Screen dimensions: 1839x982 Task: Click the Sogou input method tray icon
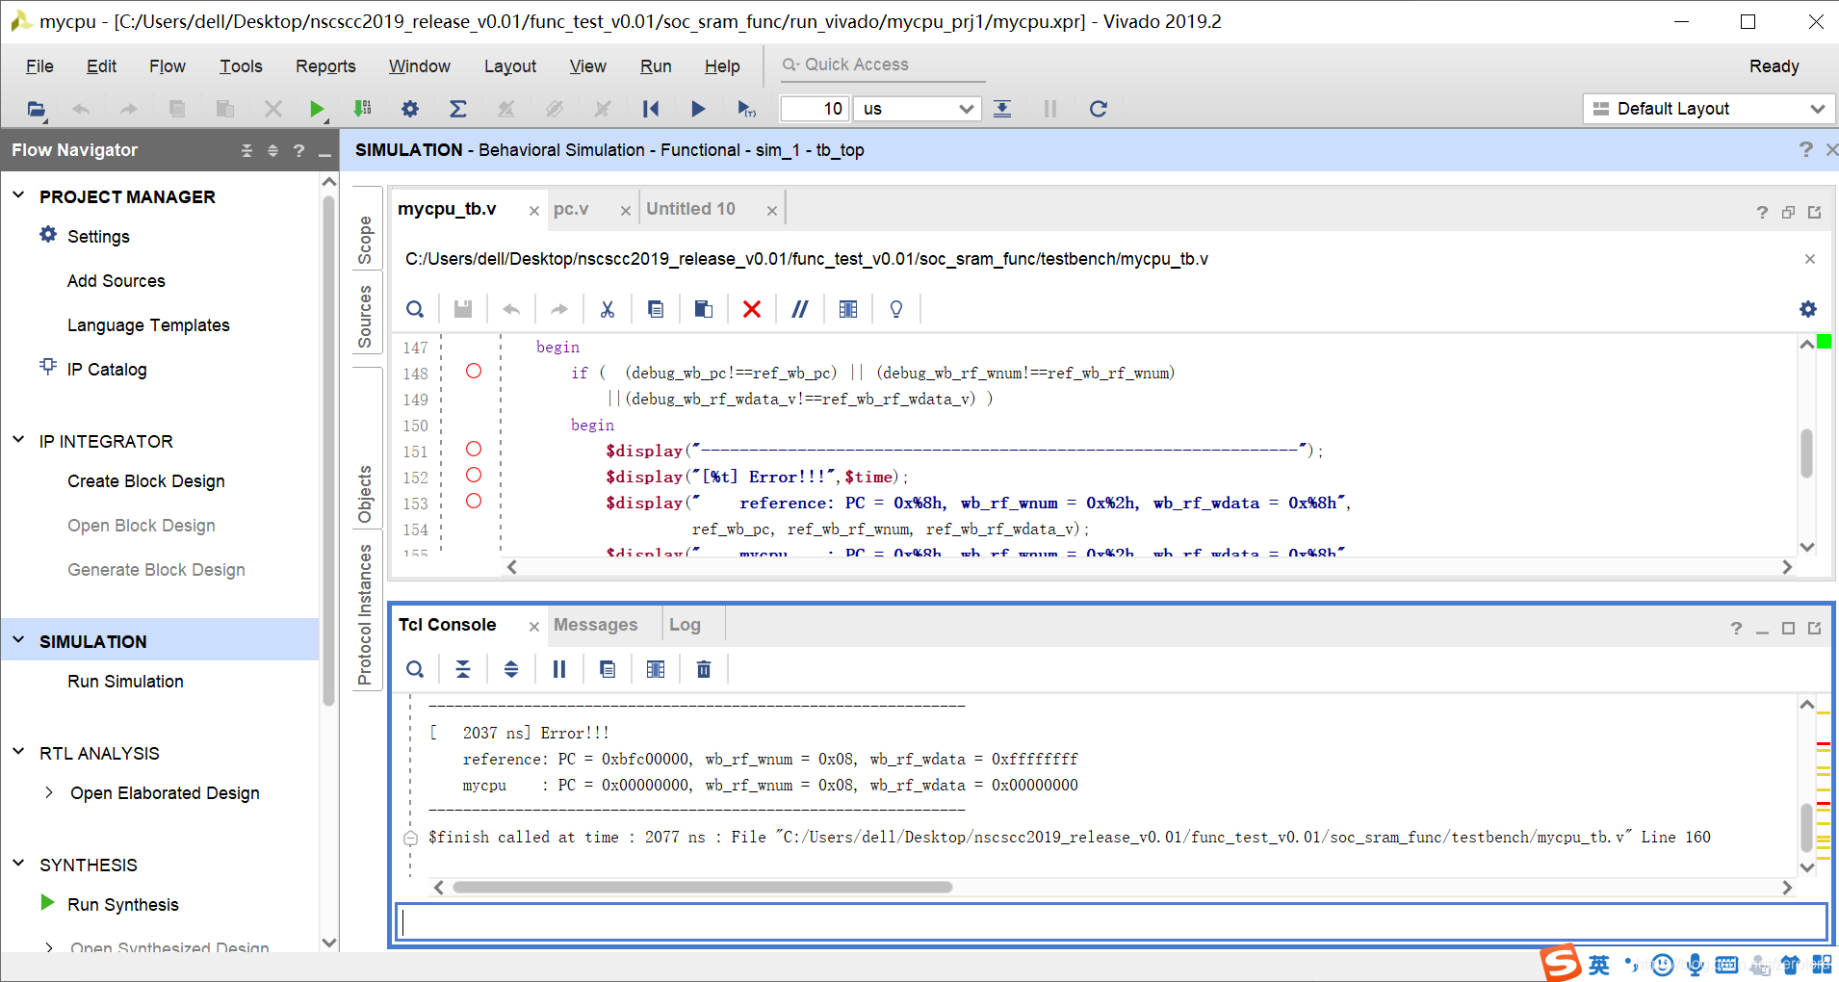1560,963
